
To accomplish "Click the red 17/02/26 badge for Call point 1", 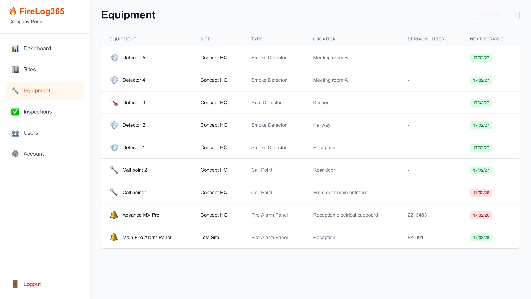I will click(x=481, y=193).
